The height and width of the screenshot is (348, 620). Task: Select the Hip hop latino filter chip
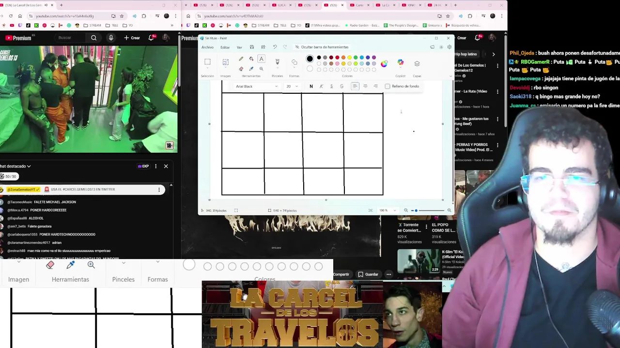(x=466, y=54)
